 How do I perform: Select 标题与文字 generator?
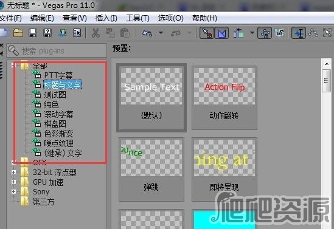(63, 85)
